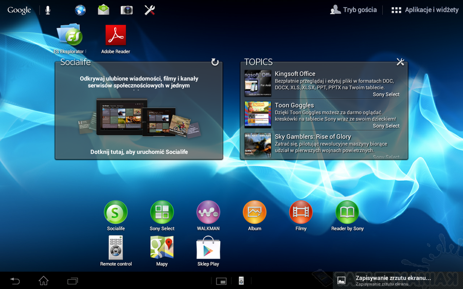Launch the camera shortcut in the top bar
The height and width of the screenshot is (289, 463).
click(x=127, y=10)
